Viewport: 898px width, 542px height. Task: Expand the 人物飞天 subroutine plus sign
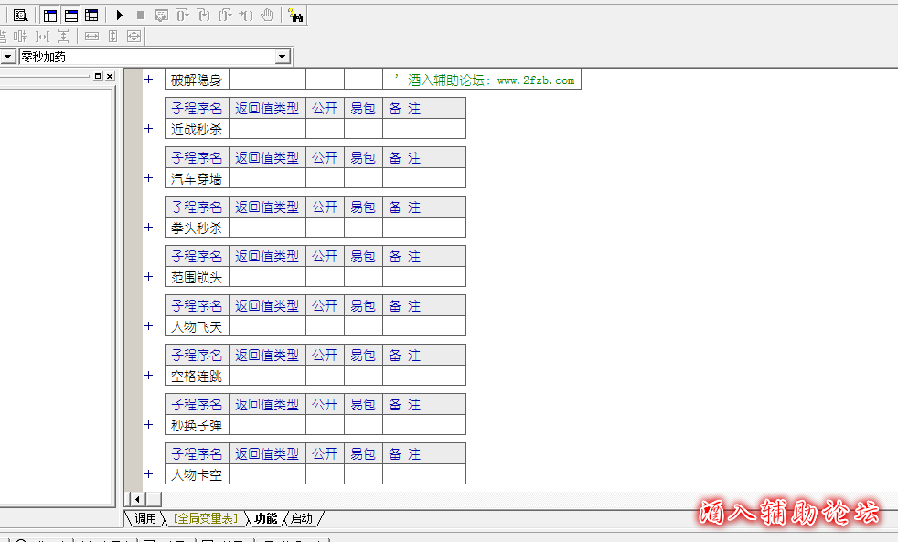(148, 326)
